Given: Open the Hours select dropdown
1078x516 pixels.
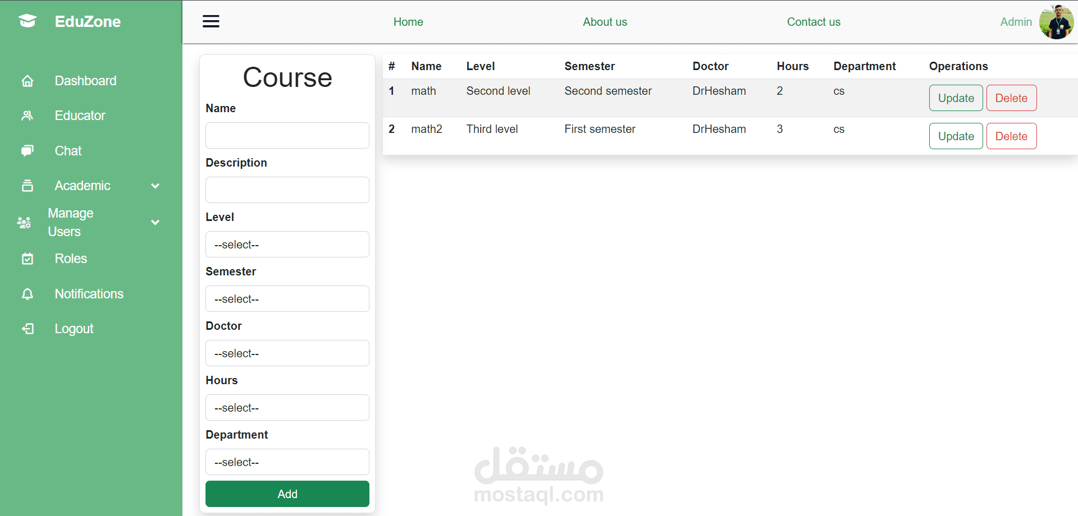Looking at the screenshot, I should coord(287,408).
